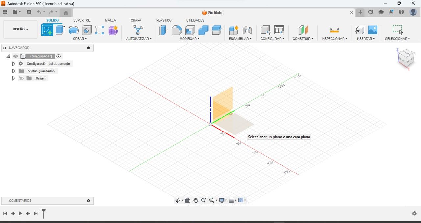The height and width of the screenshot is (223, 421).
Task: Expand the COMENTARIOS panel button
Action: pyautogui.click(x=88, y=201)
